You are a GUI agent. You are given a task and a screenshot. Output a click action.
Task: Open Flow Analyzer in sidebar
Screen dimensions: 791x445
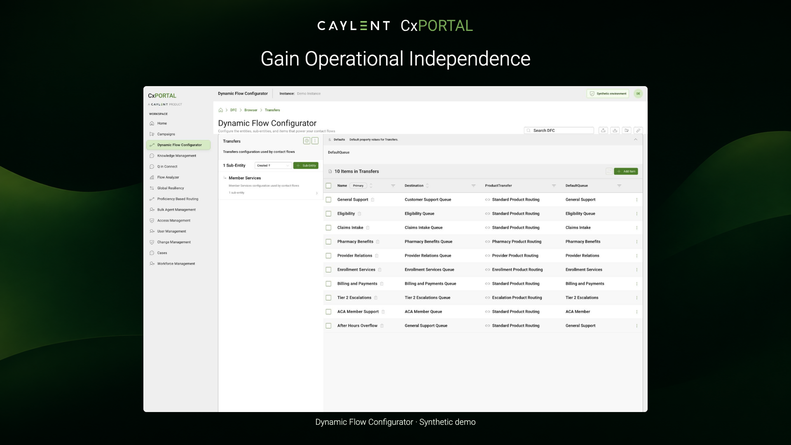click(178, 178)
